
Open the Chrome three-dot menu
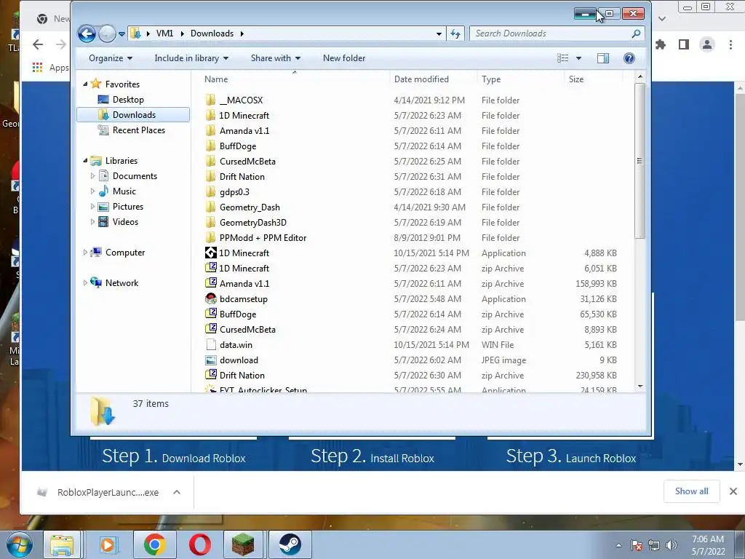click(x=730, y=44)
